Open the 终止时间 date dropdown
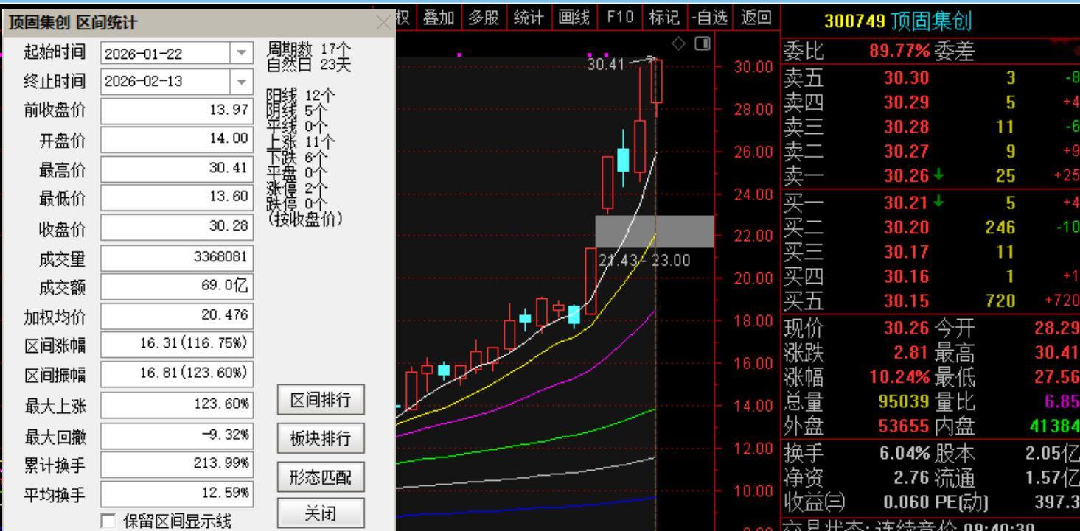 point(241,81)
